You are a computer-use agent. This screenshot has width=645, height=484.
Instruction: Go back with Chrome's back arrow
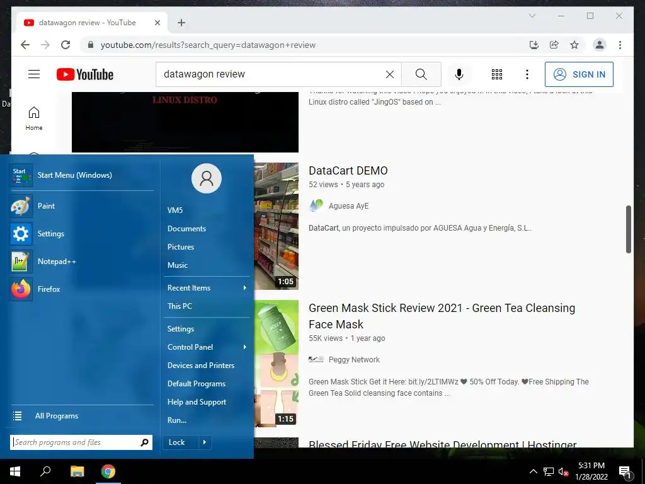(x=25, y=45)
